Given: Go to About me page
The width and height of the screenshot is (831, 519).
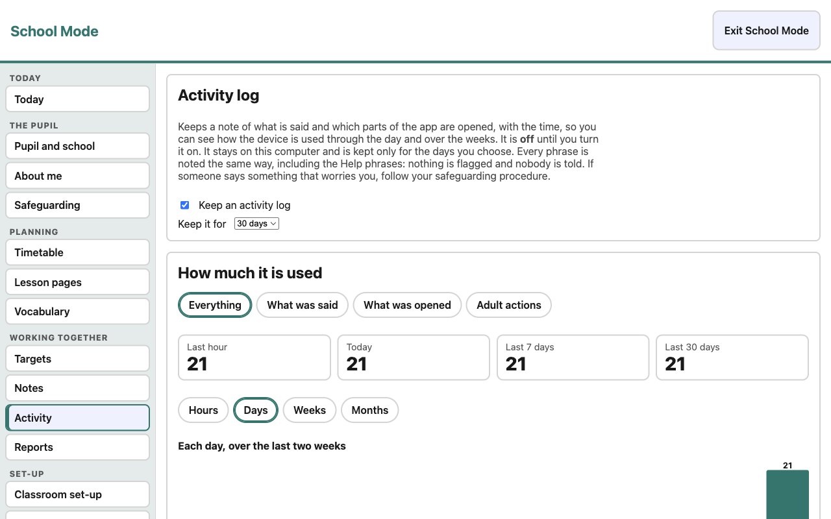Looking at the screenshot, I should click(x=77, y=176).
